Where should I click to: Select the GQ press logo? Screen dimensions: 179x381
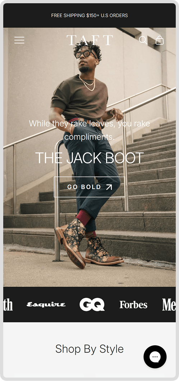click(92, 304)
